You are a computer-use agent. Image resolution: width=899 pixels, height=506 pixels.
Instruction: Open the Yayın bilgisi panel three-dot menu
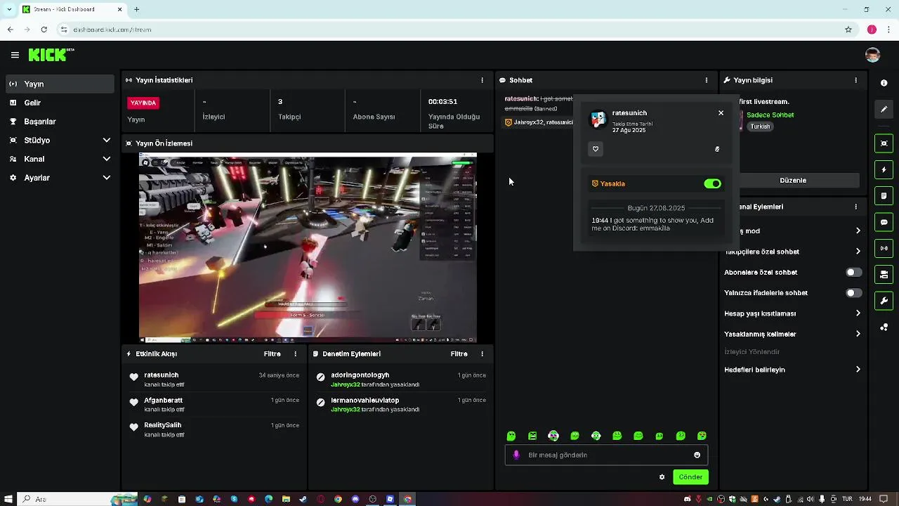click(855, 80)
